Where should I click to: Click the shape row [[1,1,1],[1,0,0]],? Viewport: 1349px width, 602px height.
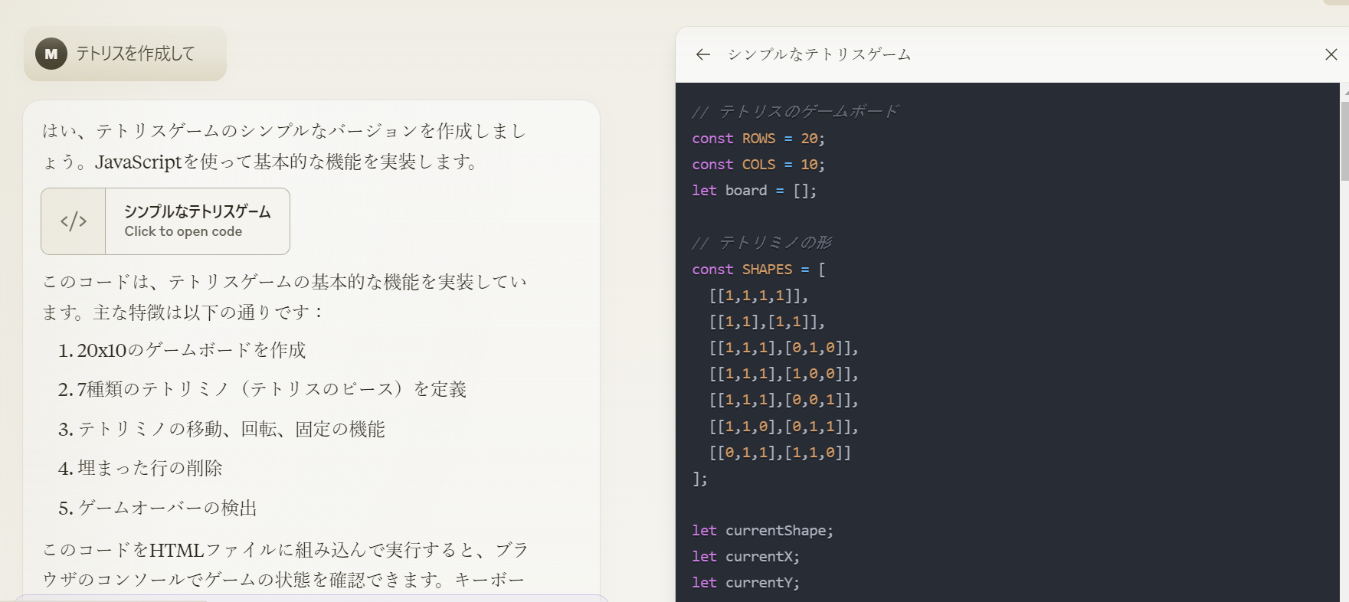[x=784, y=374]
